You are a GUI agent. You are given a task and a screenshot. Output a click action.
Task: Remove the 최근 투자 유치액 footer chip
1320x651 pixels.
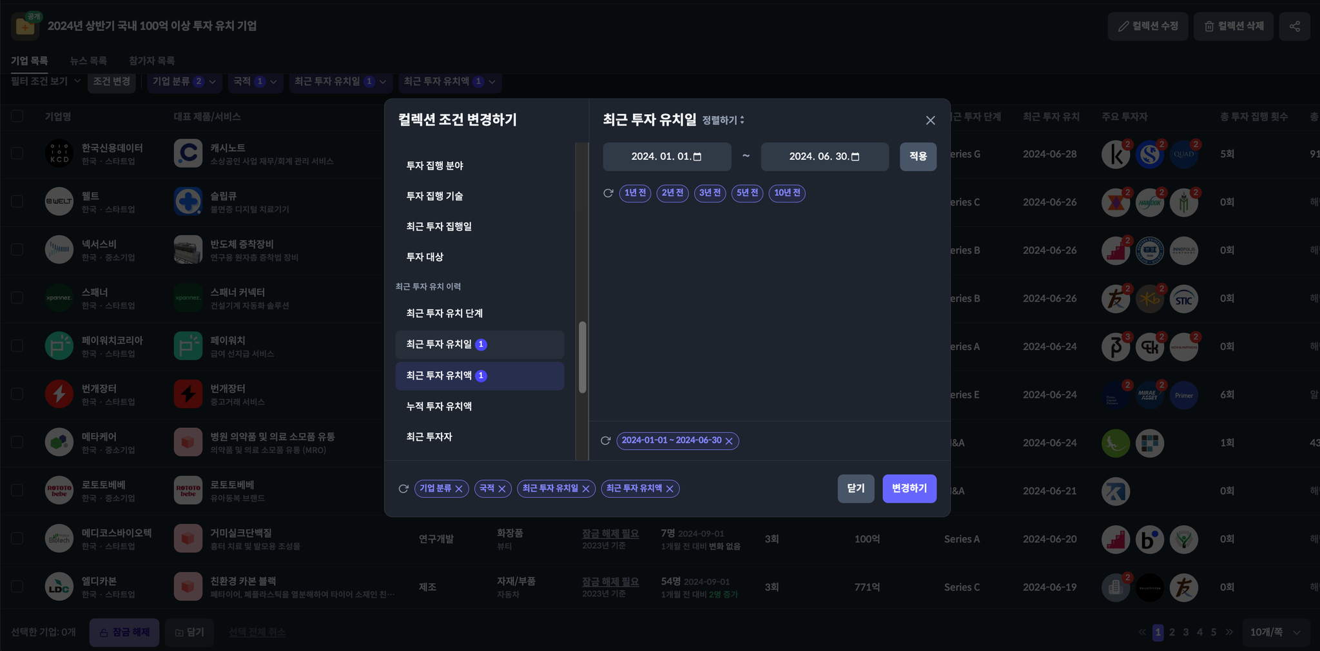pyautogui.click(x=670, y=489)
